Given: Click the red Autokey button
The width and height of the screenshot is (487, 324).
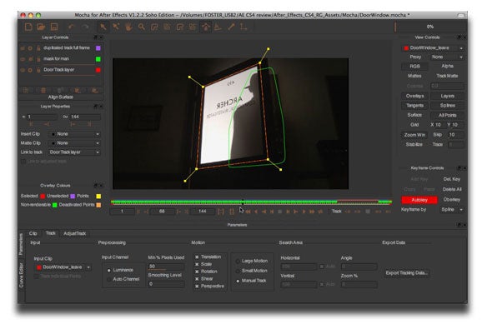Looking at the screenshot, I should (419, 200).
